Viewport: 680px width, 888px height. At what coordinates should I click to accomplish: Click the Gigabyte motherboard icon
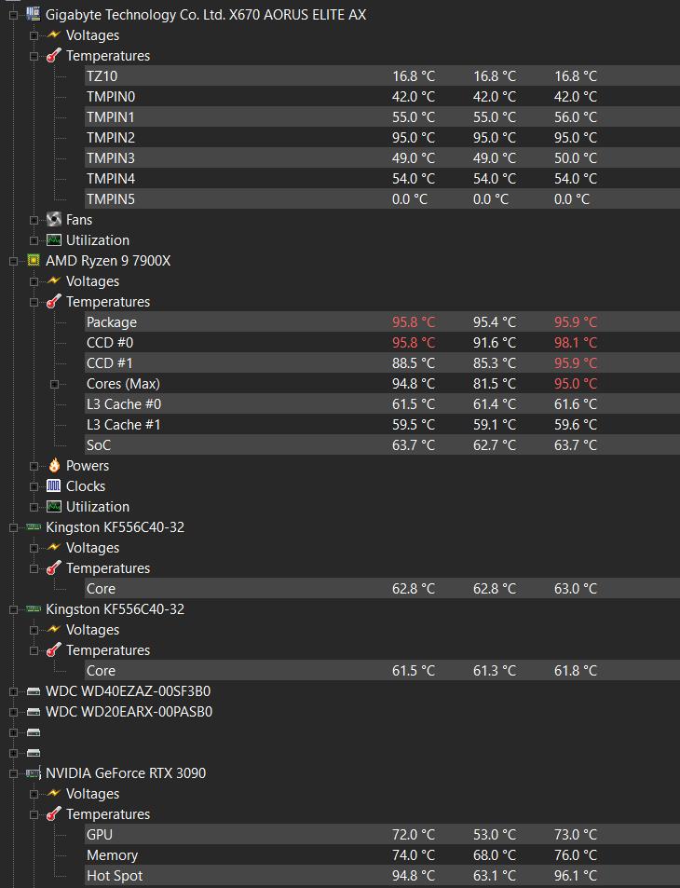[34, 14]
